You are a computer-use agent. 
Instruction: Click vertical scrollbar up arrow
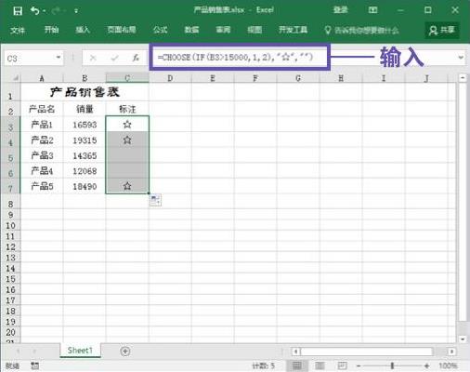point(463,78)
